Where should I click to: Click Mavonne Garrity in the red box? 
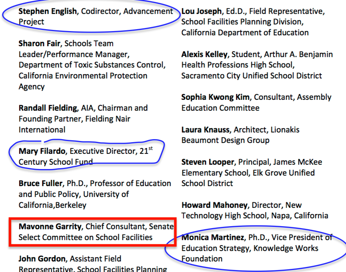pos(50,226)
